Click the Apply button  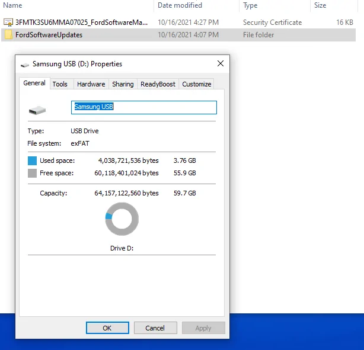[x=203, y=328]
